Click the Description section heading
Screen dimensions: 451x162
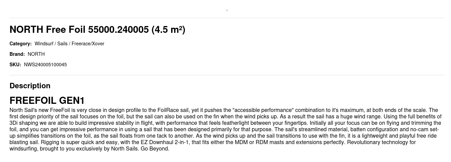[x=30, y=86]
